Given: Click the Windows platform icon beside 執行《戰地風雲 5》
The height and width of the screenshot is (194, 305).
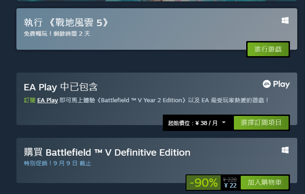Looking at the screenshot, I should click(285, 21).
